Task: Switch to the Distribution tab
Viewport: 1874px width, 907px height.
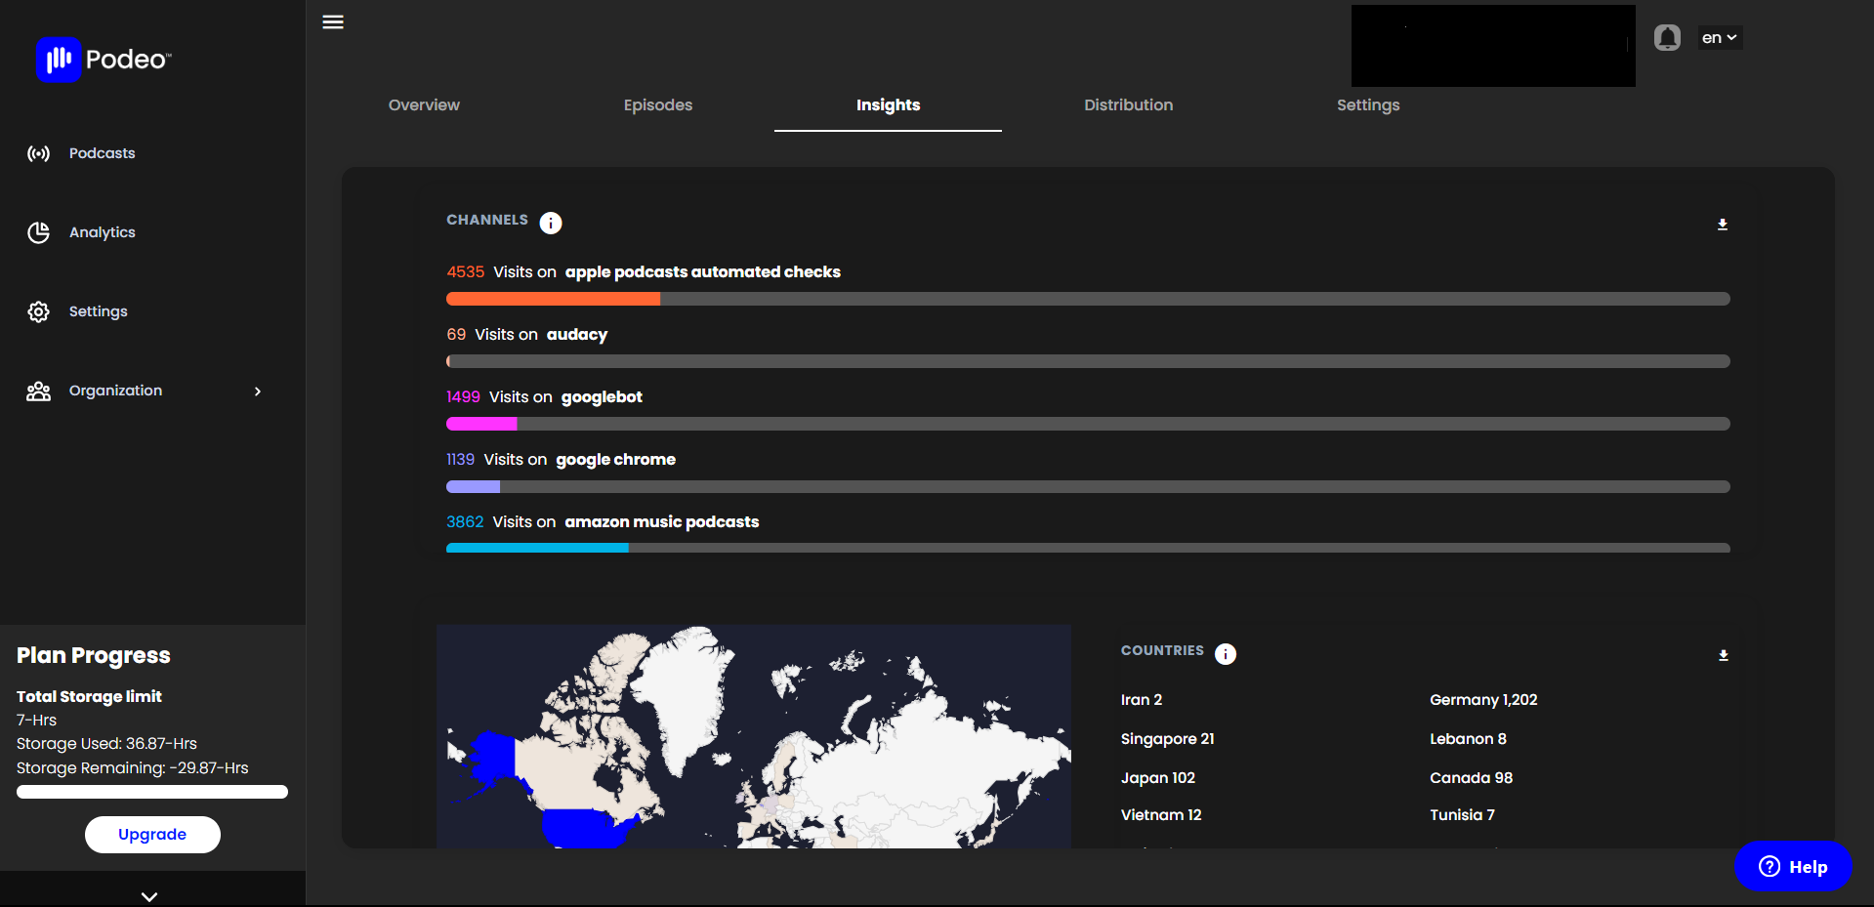Action: pyautogui.click(x=1128, y=105)
